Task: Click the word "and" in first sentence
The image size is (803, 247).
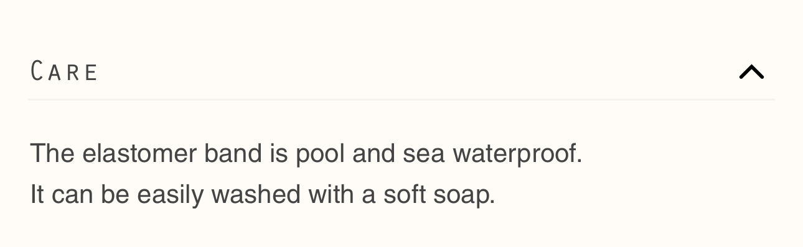Action: tap(373, 153)
